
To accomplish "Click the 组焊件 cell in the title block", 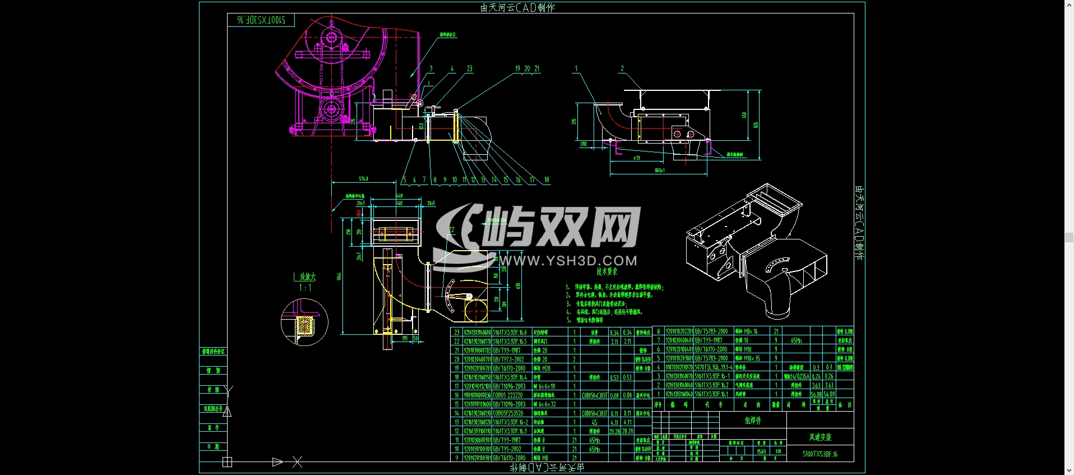I will coord(753,420).
